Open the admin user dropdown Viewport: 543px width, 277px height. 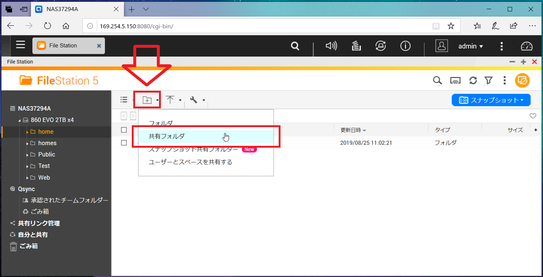click(x=470, y=46)
